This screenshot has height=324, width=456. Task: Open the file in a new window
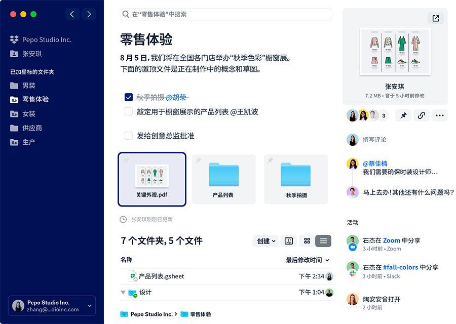435,18
